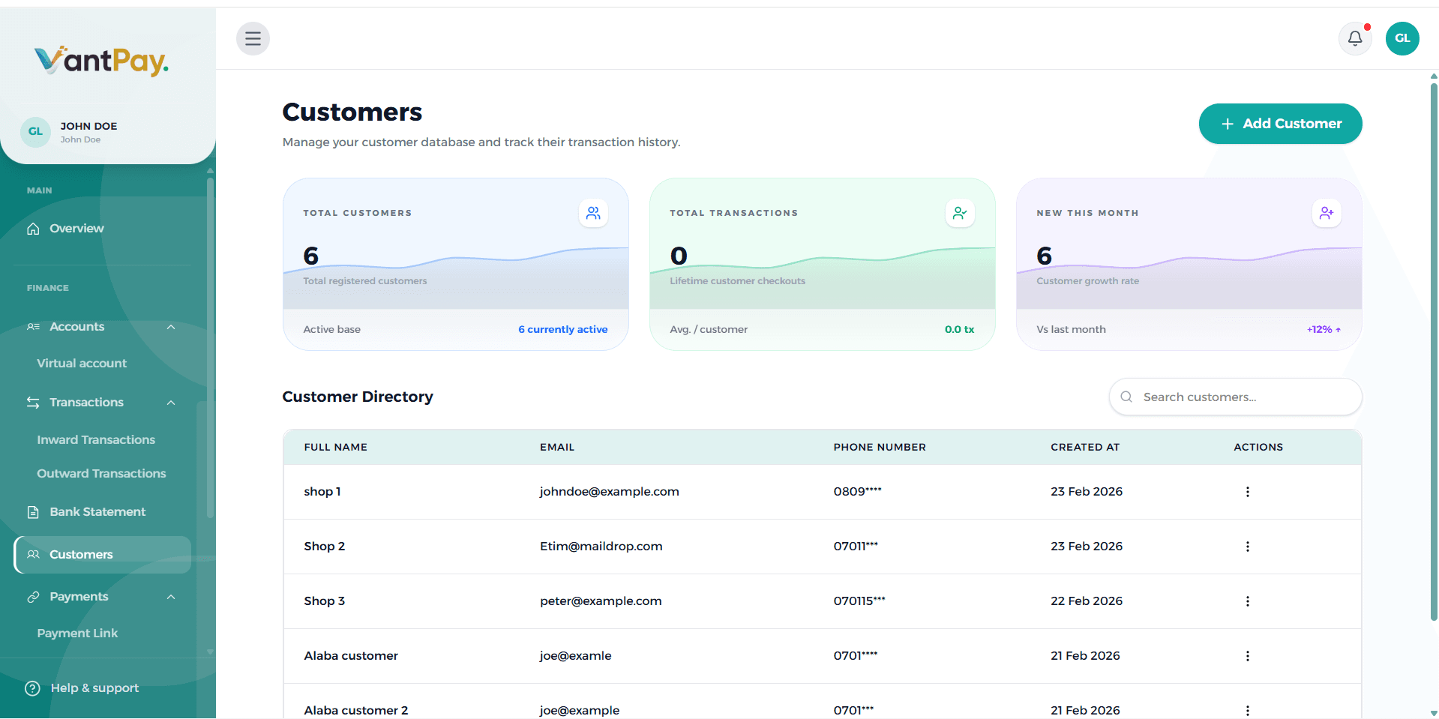Open the Virtual account page
The height and width of the screenshot is (719, 1439).
coord(82,363)
